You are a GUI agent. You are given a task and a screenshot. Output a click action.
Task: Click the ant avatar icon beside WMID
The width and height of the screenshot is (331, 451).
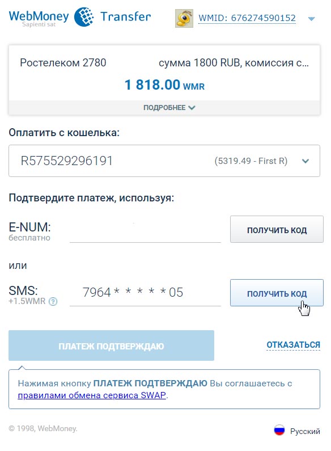[x=184, y=18]
